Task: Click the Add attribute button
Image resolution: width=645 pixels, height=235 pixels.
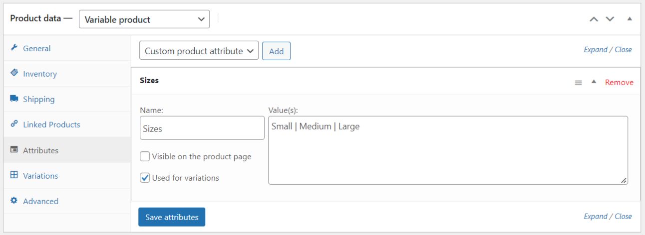Action: (276, 51)
